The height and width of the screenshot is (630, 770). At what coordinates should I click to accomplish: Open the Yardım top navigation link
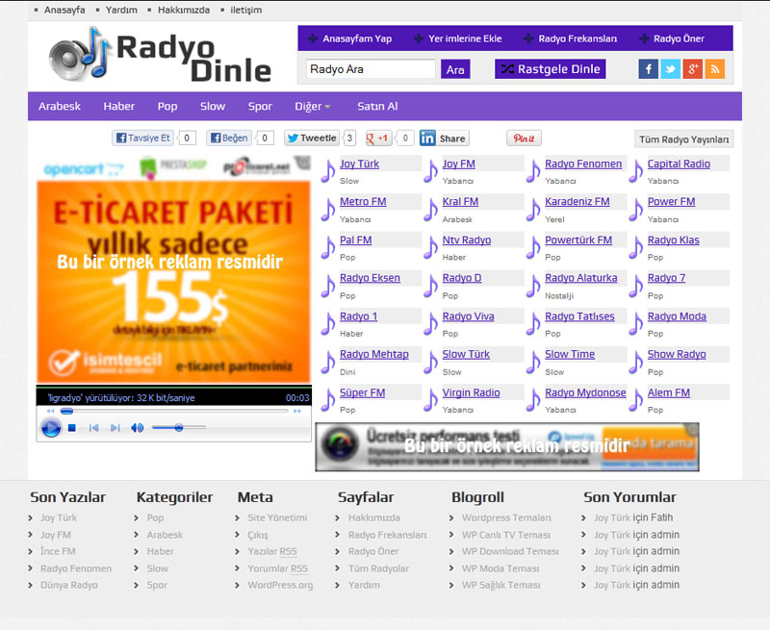point(121,10)
